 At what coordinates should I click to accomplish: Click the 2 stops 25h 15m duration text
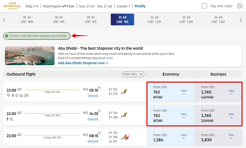[x=52, y=138]
